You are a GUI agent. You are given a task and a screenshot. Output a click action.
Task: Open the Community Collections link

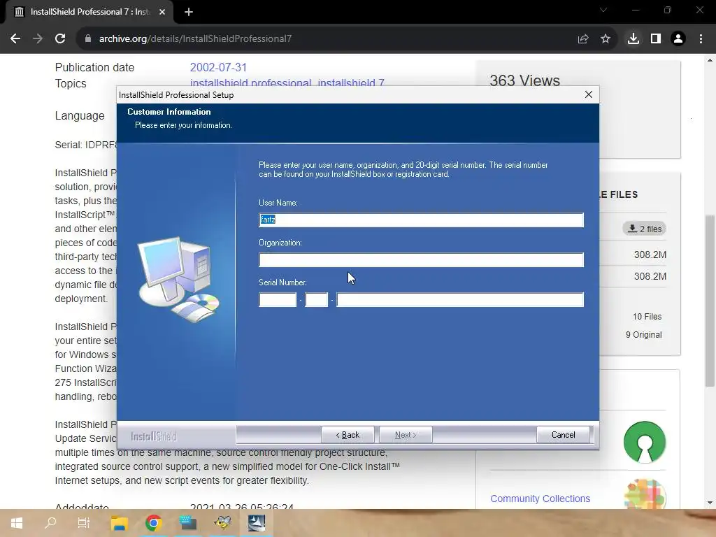coord(540,499)
